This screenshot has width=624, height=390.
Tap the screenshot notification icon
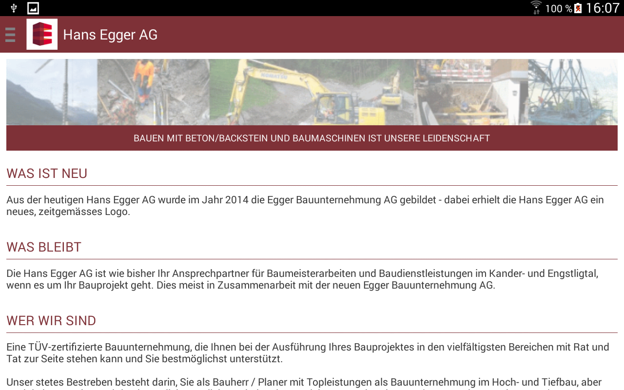[x=33, y=8]
